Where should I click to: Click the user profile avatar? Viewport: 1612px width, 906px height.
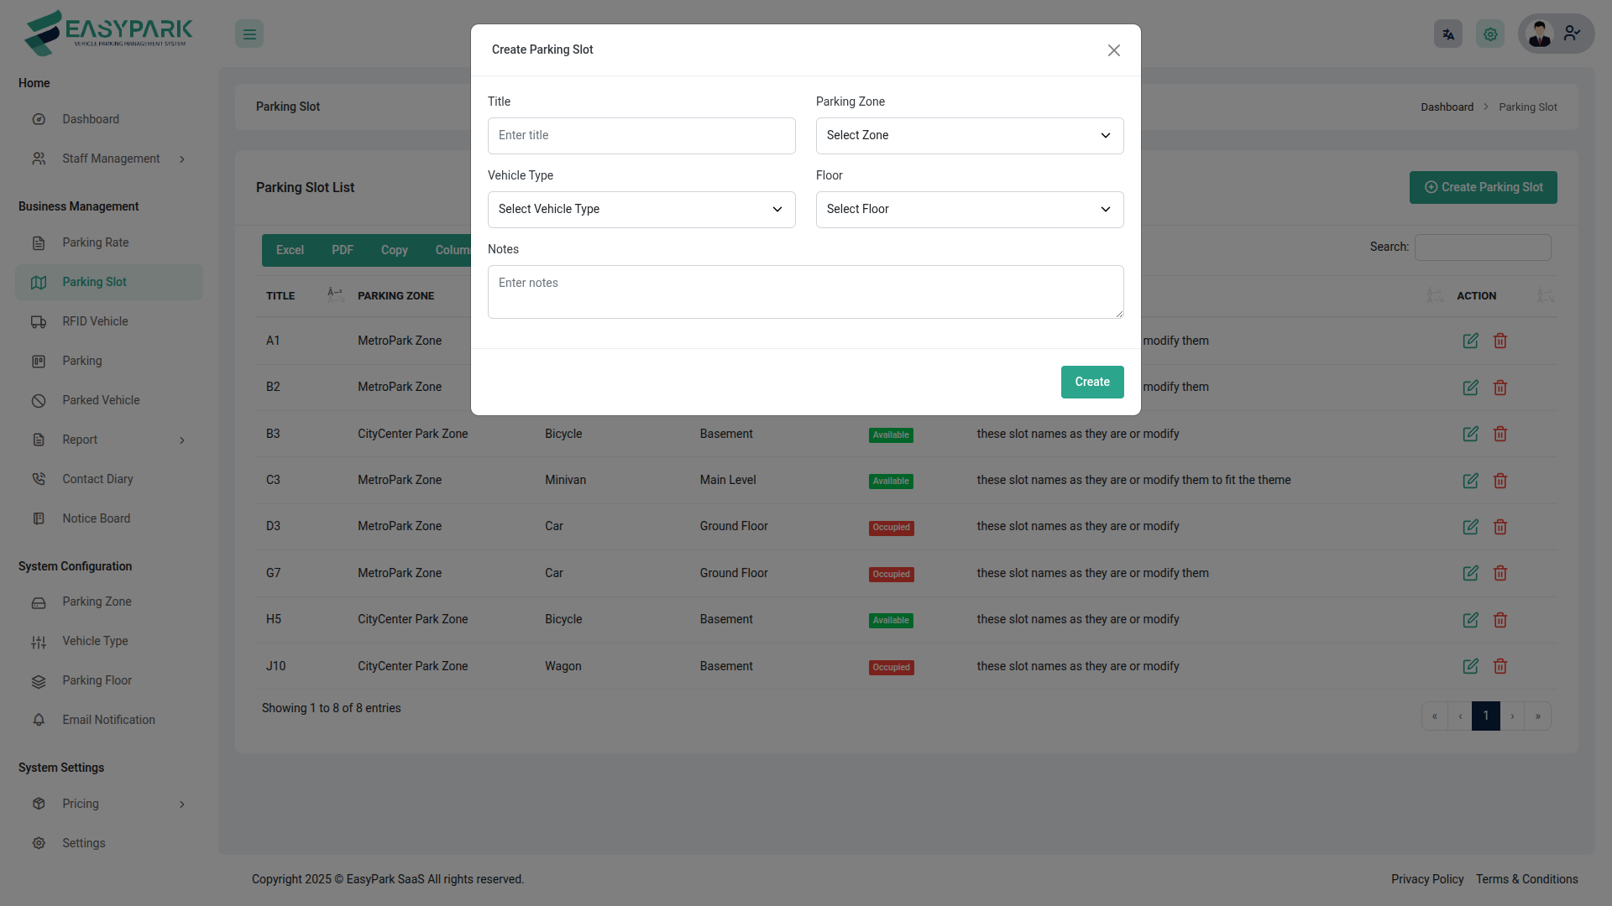tap(1541, 34)
